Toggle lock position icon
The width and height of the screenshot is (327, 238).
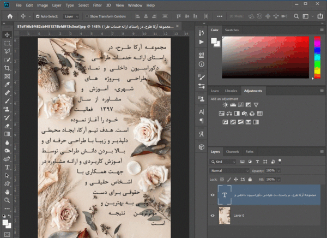[236, 180]
